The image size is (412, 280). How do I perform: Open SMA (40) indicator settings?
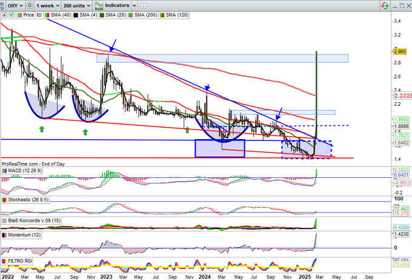tap(61, 15)
